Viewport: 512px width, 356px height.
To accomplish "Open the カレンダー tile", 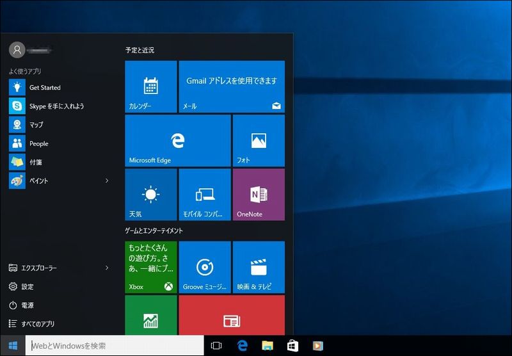I will coord(151,86).
